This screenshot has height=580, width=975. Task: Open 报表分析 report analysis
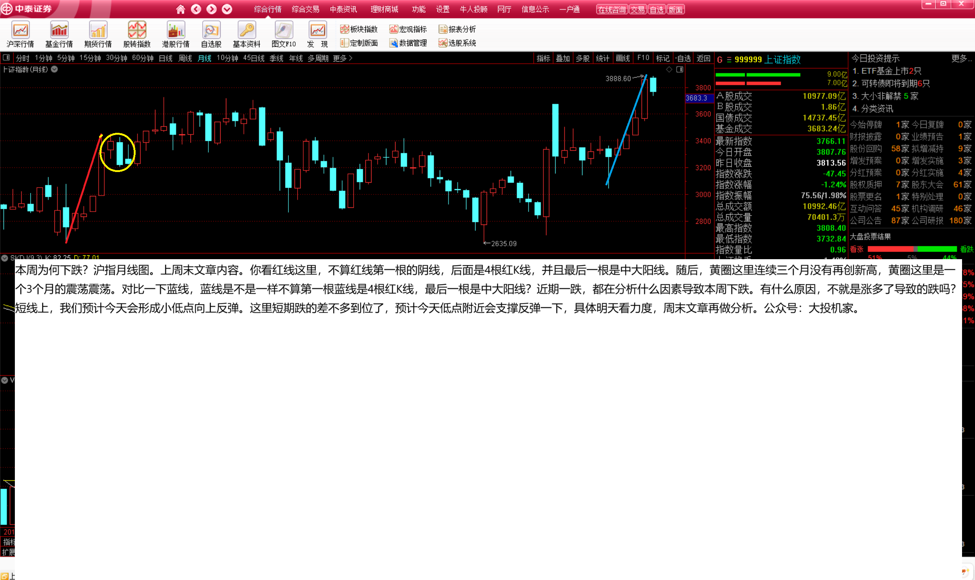[x=457, y=29]
